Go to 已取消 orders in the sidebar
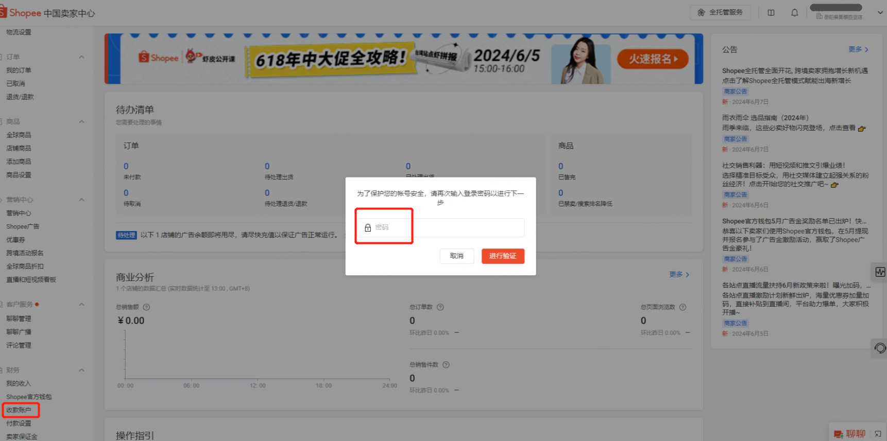 pyautogui.click(x=15, y=83)
